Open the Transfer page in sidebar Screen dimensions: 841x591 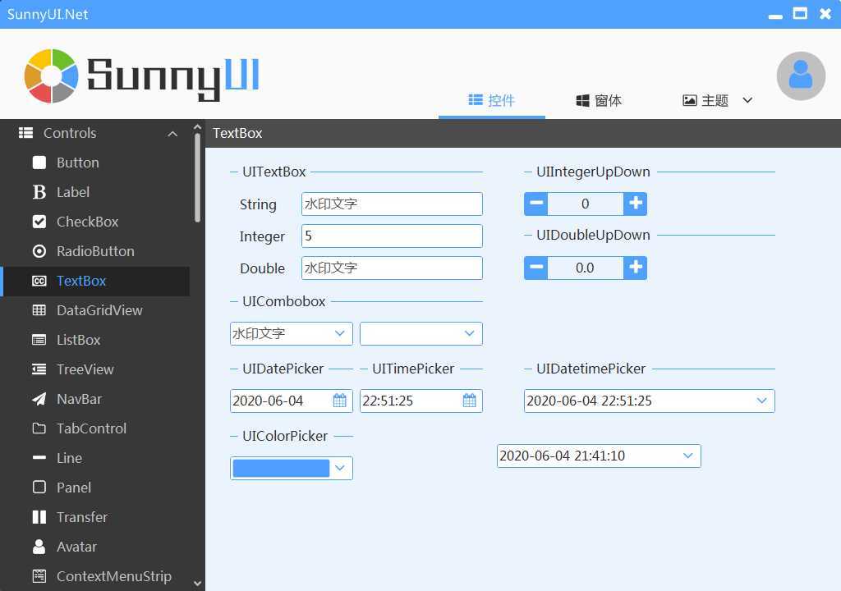coord(95,517)
